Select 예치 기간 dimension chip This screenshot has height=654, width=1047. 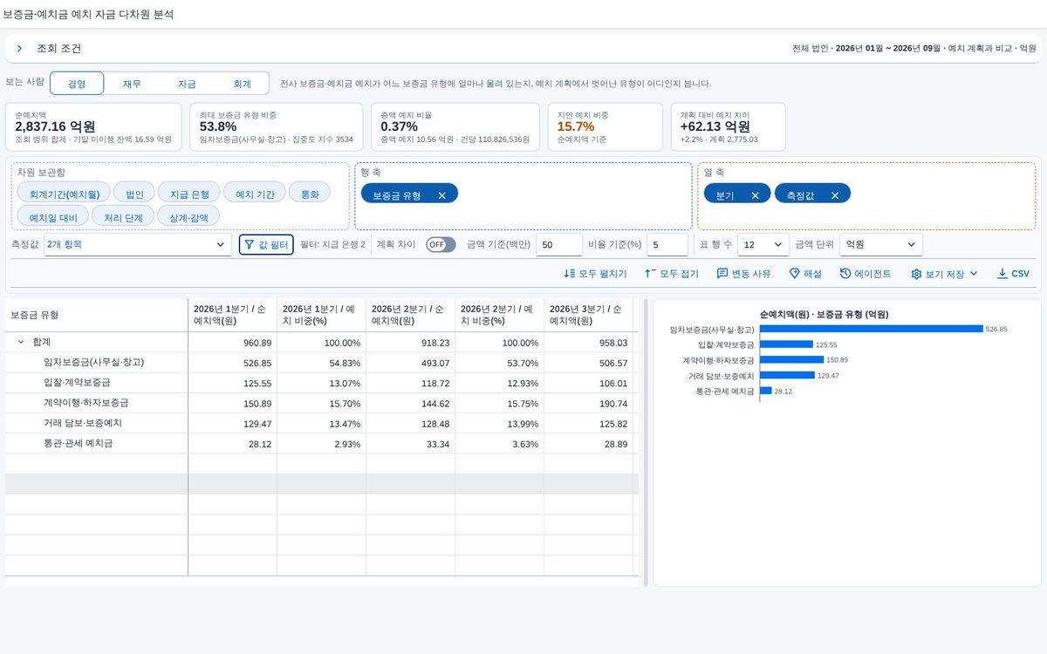pos(255,194)
